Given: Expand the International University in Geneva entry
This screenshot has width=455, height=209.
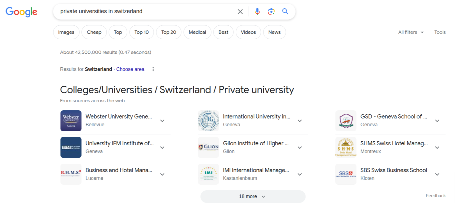Looking at the screenshot, I should pos(300,121).
